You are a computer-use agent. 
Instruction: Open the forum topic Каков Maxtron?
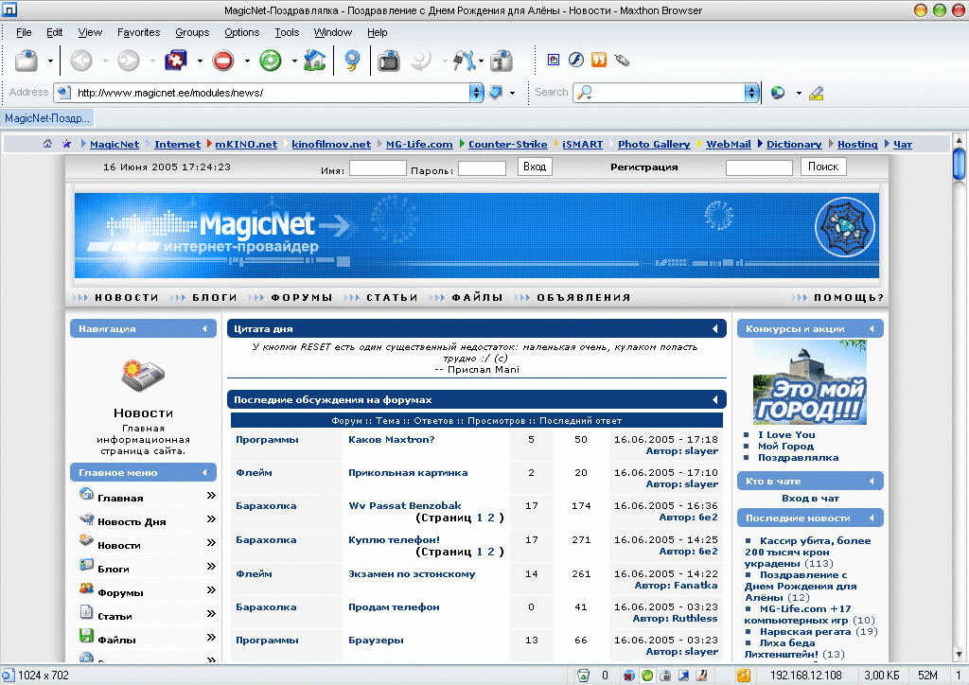391,440
